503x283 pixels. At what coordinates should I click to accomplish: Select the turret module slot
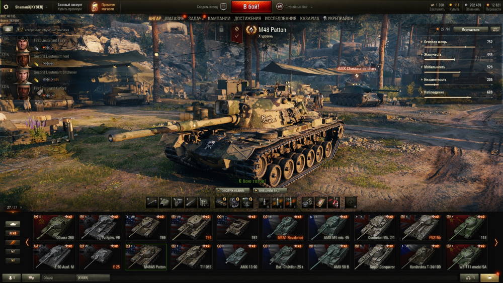click(x=165, y=203)
